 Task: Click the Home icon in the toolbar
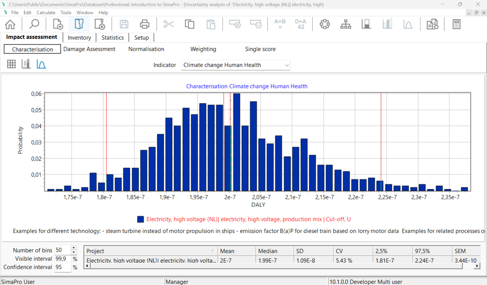pos(10,24)
